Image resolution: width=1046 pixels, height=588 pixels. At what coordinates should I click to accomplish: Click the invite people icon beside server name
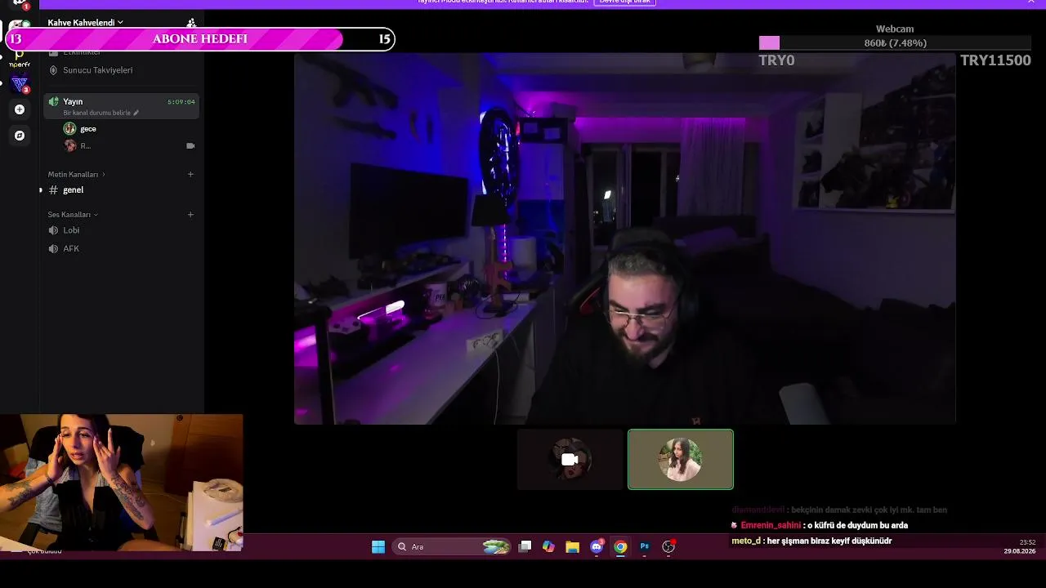(x=191, y=23)
